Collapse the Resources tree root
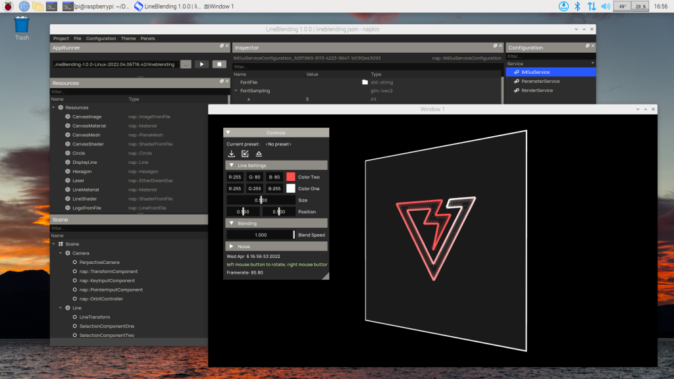Screen dimensions: 674x379 tap(53, 107)
